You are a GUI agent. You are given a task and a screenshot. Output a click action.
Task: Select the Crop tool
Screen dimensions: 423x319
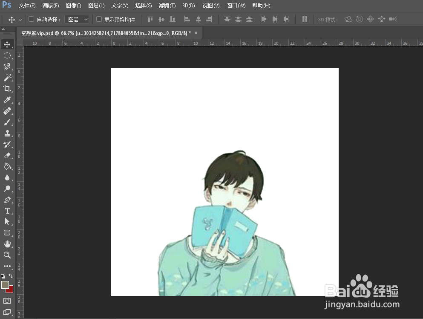pyautogui.click(x=7, y=89)
